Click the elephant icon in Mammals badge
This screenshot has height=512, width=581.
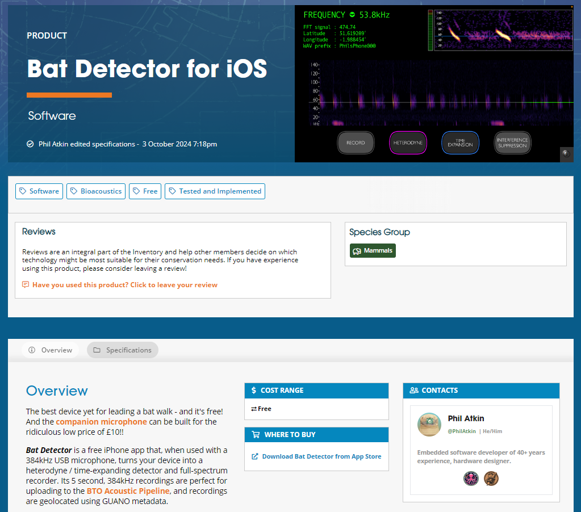click(x=357, y=251)
